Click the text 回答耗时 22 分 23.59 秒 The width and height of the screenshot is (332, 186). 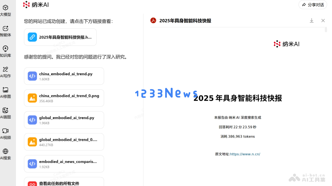238,127
